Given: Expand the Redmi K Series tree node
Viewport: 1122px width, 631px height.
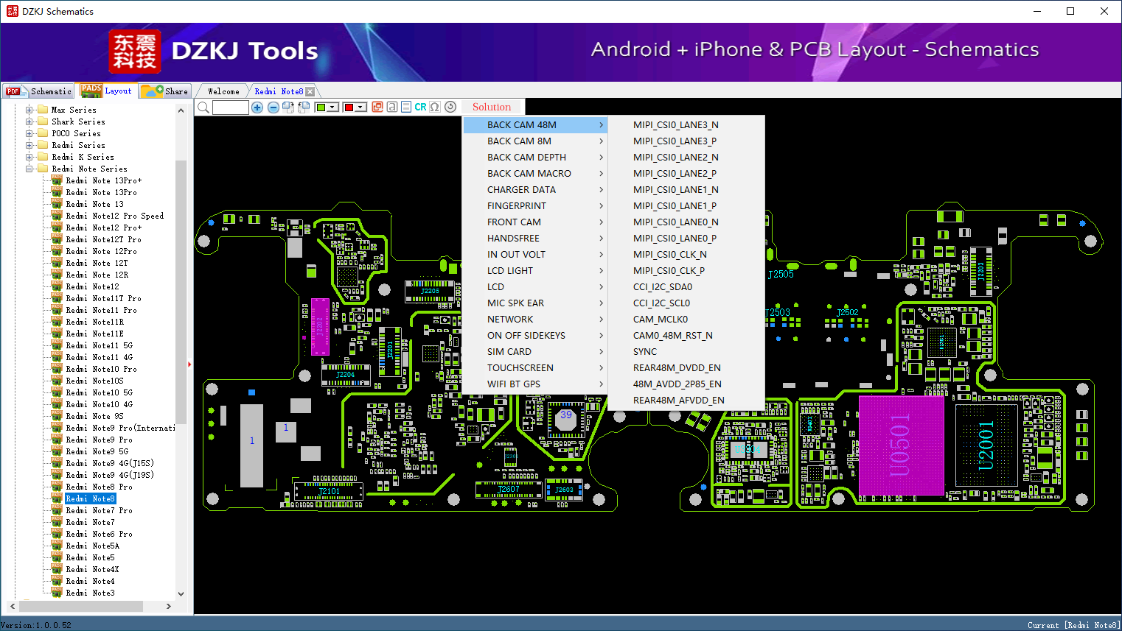Looking at the screenshot, I should click(x=29, y=157).
